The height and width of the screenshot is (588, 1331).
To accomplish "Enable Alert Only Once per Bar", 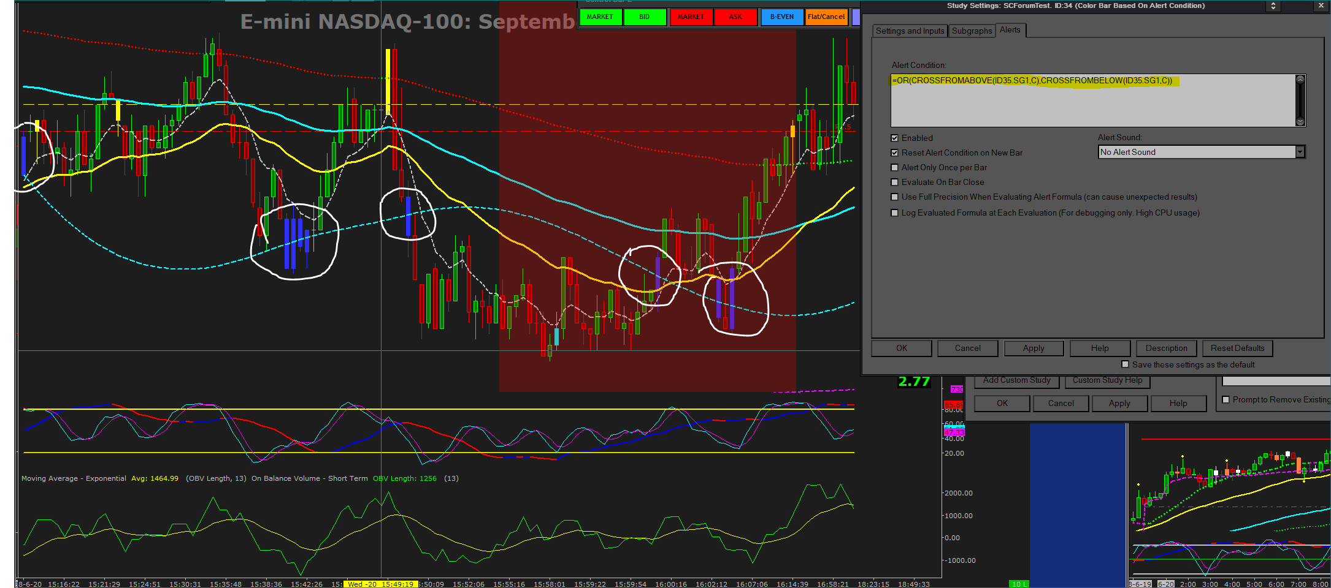I will pyautogui.click(x=895, y=168).
